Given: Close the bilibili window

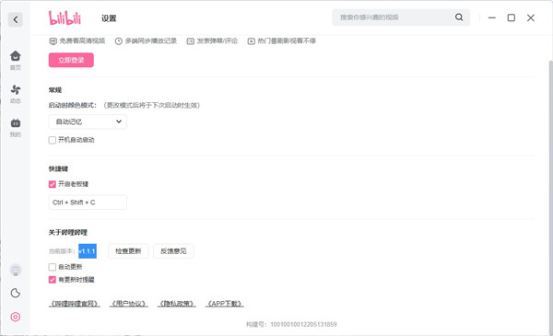Looking at the screenshot, I should pos(531,17).
